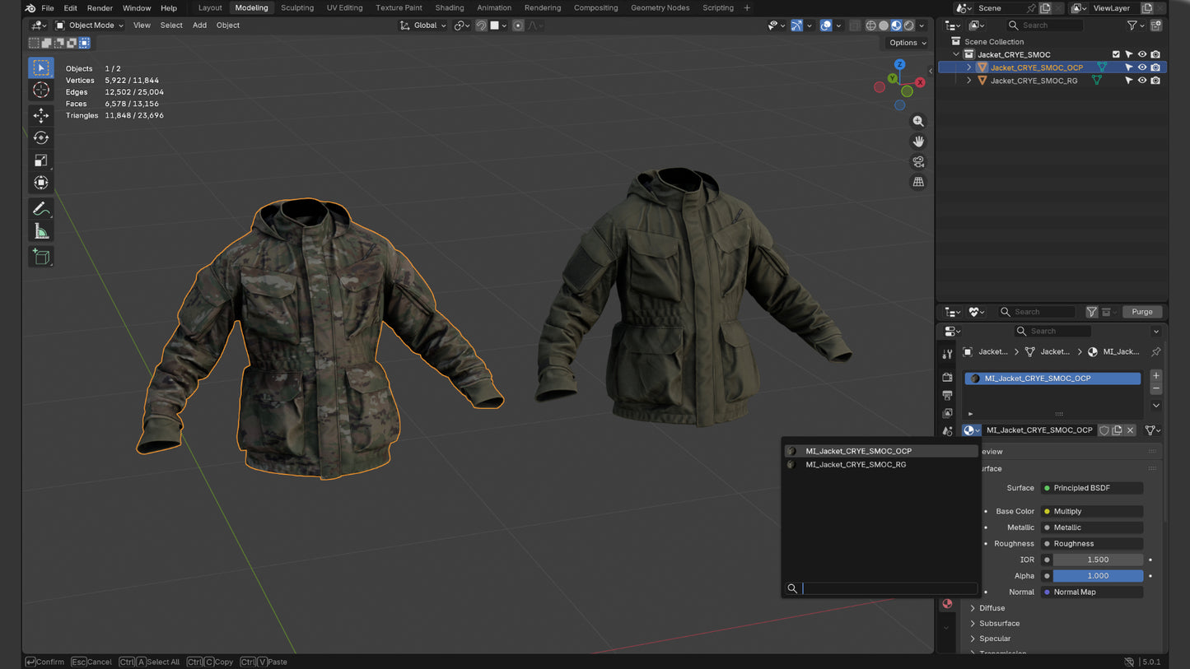This screenshot has width=1190, height=669.
Task: Open the Scene properties tab icon
Action: point(947,431)
